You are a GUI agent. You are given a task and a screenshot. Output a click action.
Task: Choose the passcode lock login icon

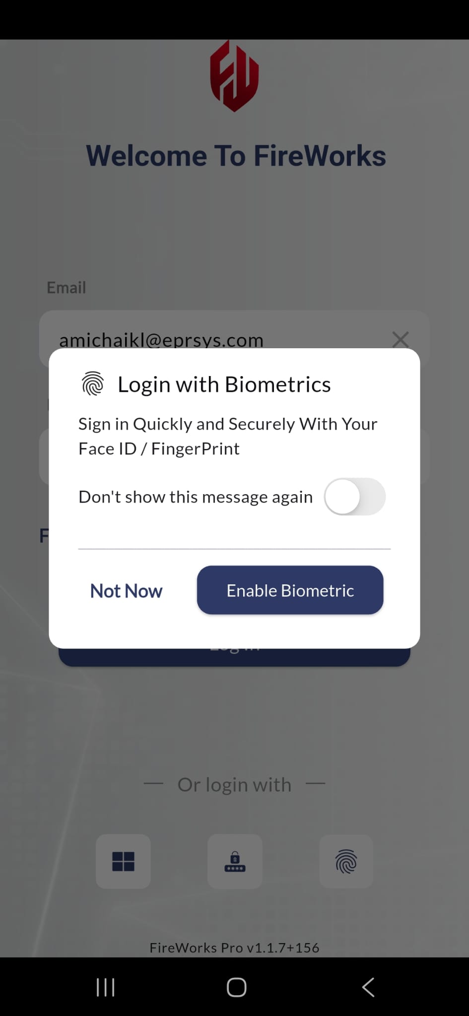[235, 861]
